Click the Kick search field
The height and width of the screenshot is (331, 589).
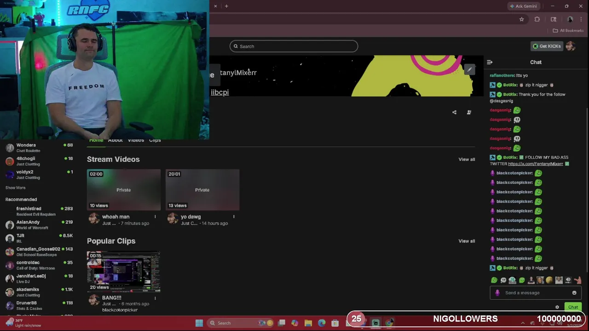[x=294, y=46]
